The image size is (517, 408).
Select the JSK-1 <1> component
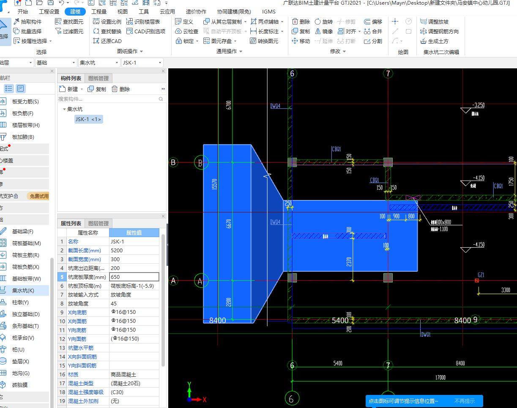pyautogui.click(x=88, y=119)
